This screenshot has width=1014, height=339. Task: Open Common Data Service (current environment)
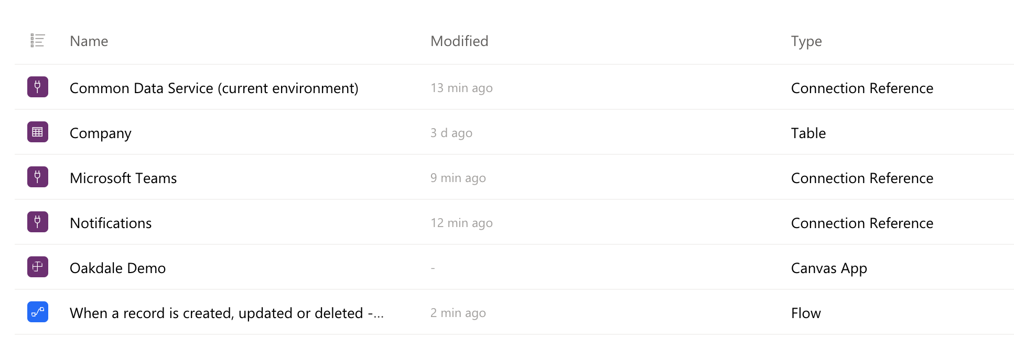(214, 88)
